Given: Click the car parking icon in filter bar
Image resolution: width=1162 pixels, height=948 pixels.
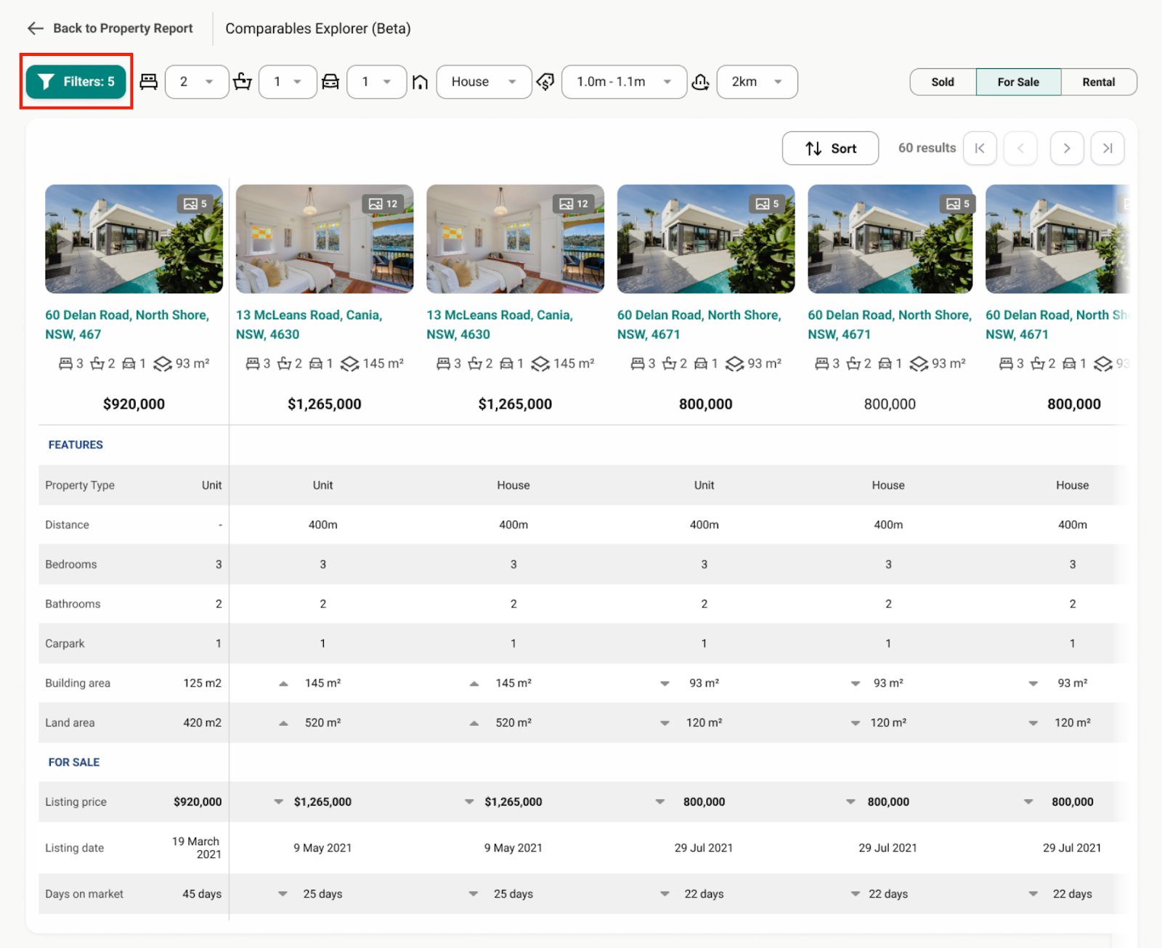Looking at the screenshot, I should coord(330,81).
